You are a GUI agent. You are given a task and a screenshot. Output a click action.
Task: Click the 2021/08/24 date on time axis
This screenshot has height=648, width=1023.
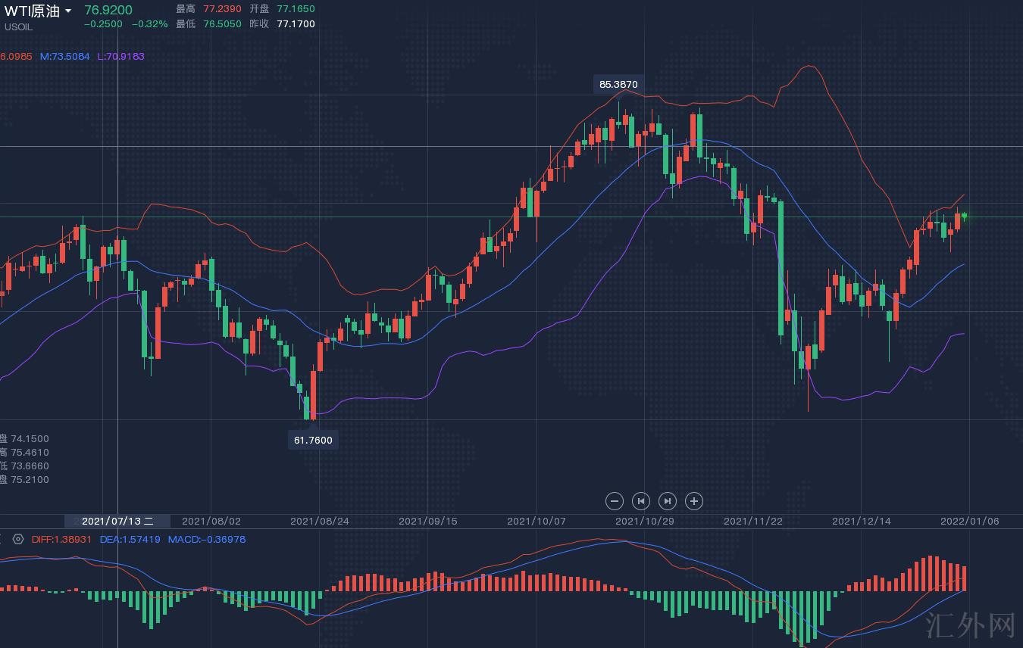click(320, 521)
